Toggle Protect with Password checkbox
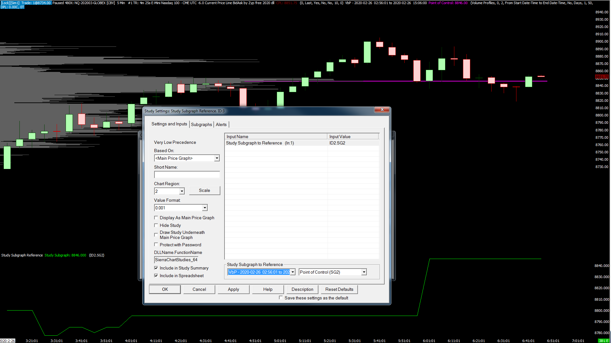The image size is (611, 343). click(x=156, y=245)
